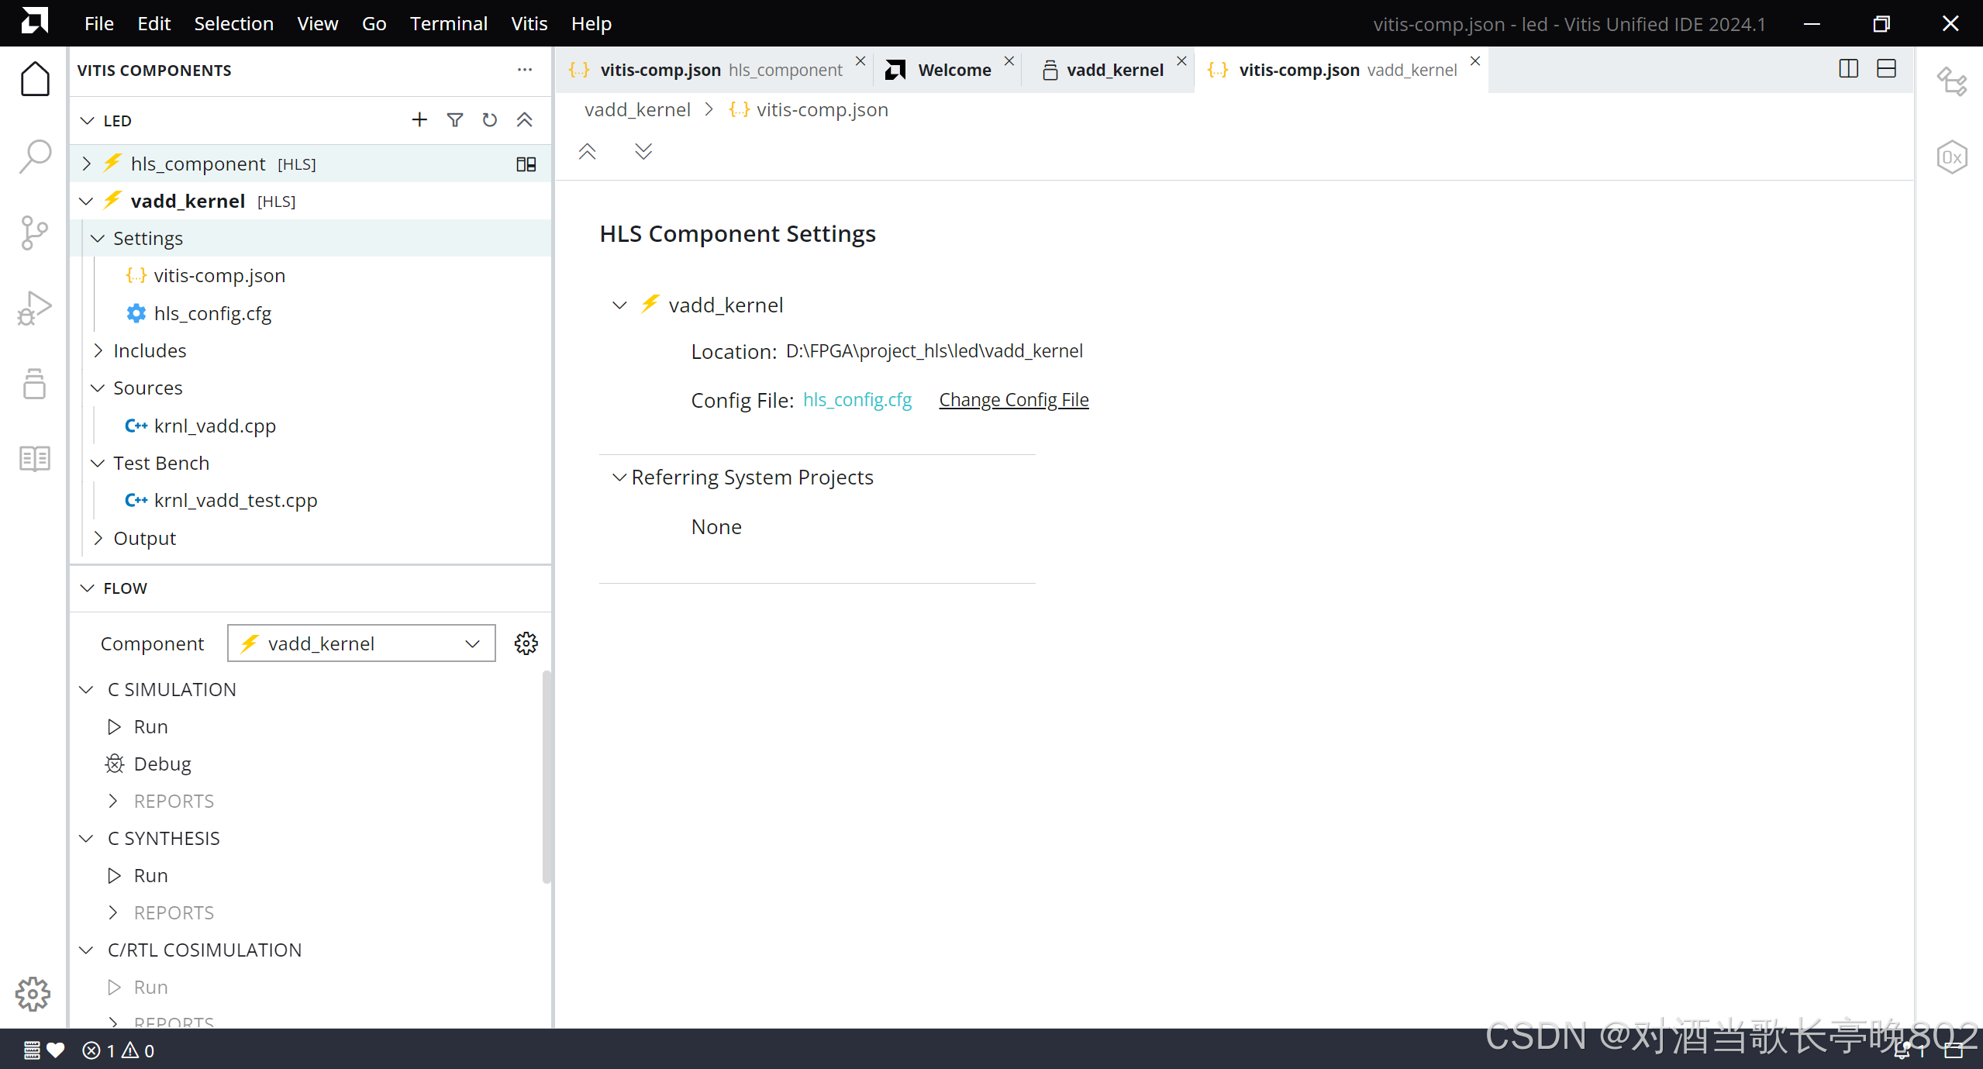Expand the hls_component tree node
This screenshot has height=1069, width=1983.
pyautogui.click(x=87, y=164)
